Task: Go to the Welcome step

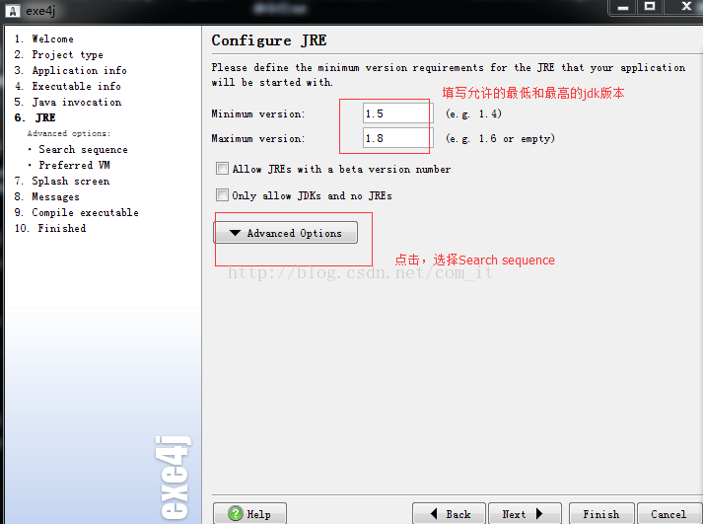Action: pos(52,38)
